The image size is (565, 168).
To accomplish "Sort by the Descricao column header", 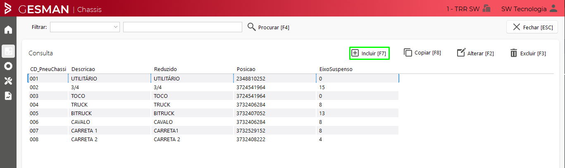I will [83, 69].
